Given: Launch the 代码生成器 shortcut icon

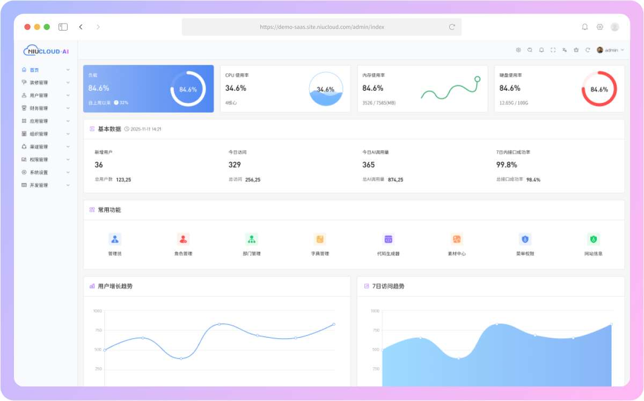Looking at the screenshot, I should click(389, 239).
